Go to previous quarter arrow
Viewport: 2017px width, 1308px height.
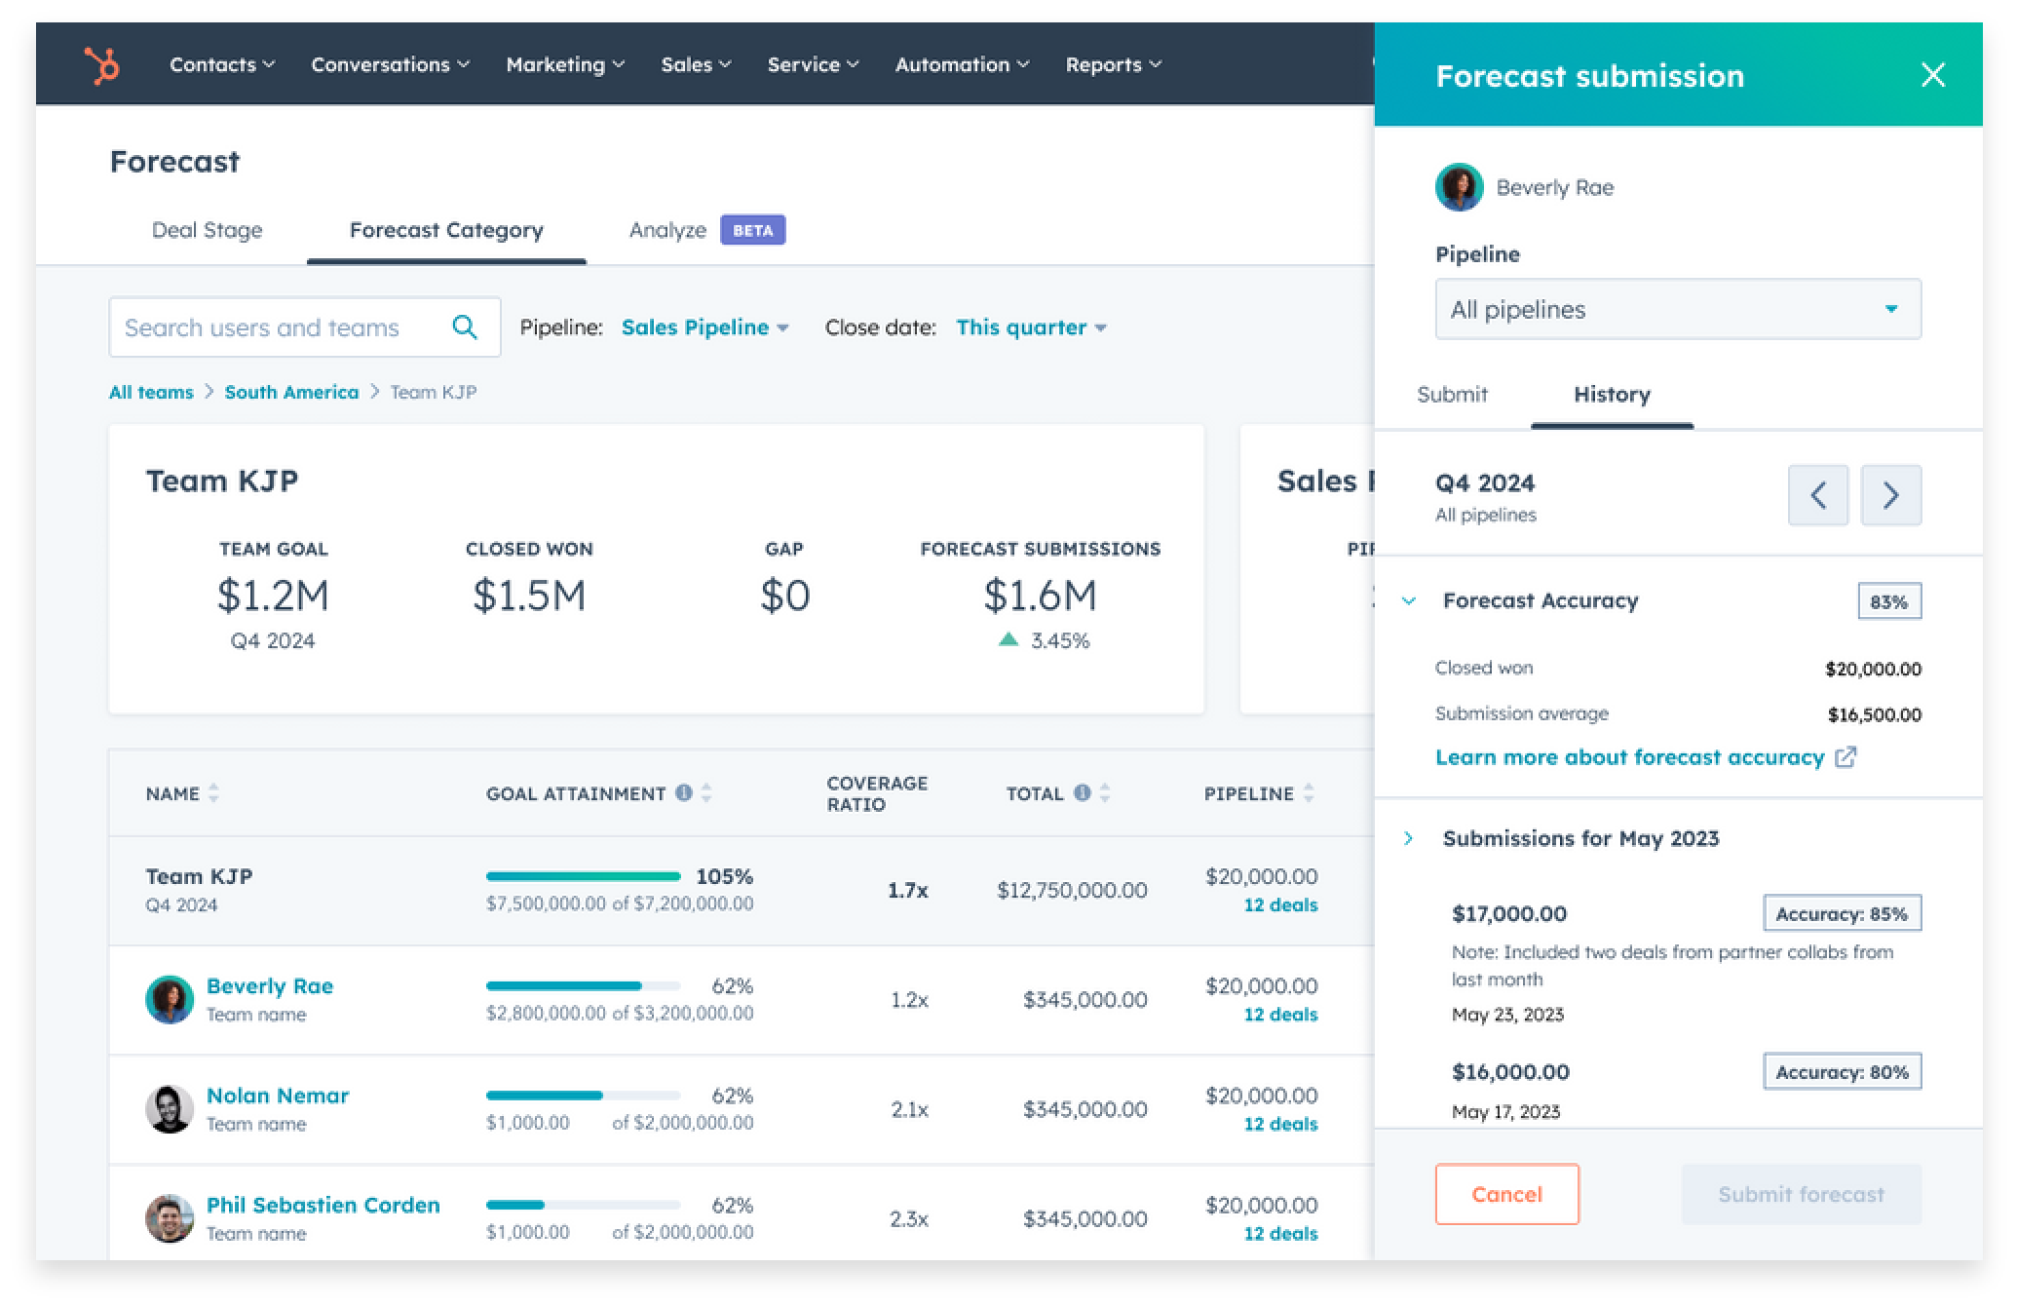click(1817, 495)
